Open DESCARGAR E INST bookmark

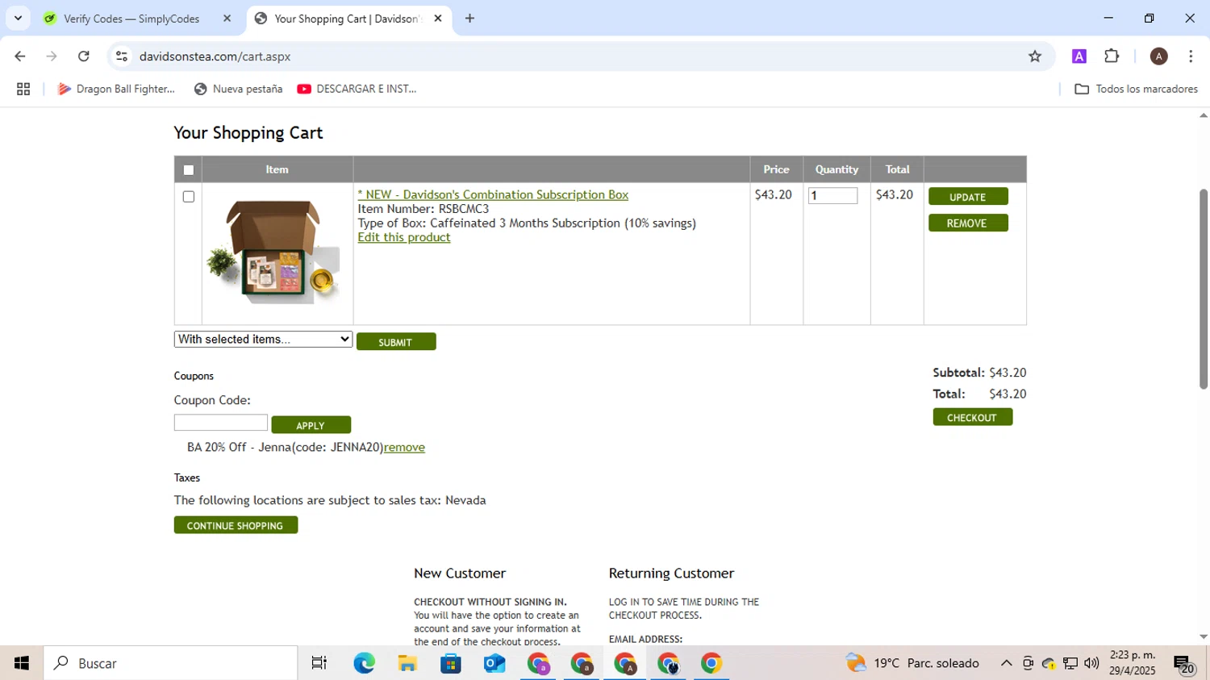(x=357, y=89)
